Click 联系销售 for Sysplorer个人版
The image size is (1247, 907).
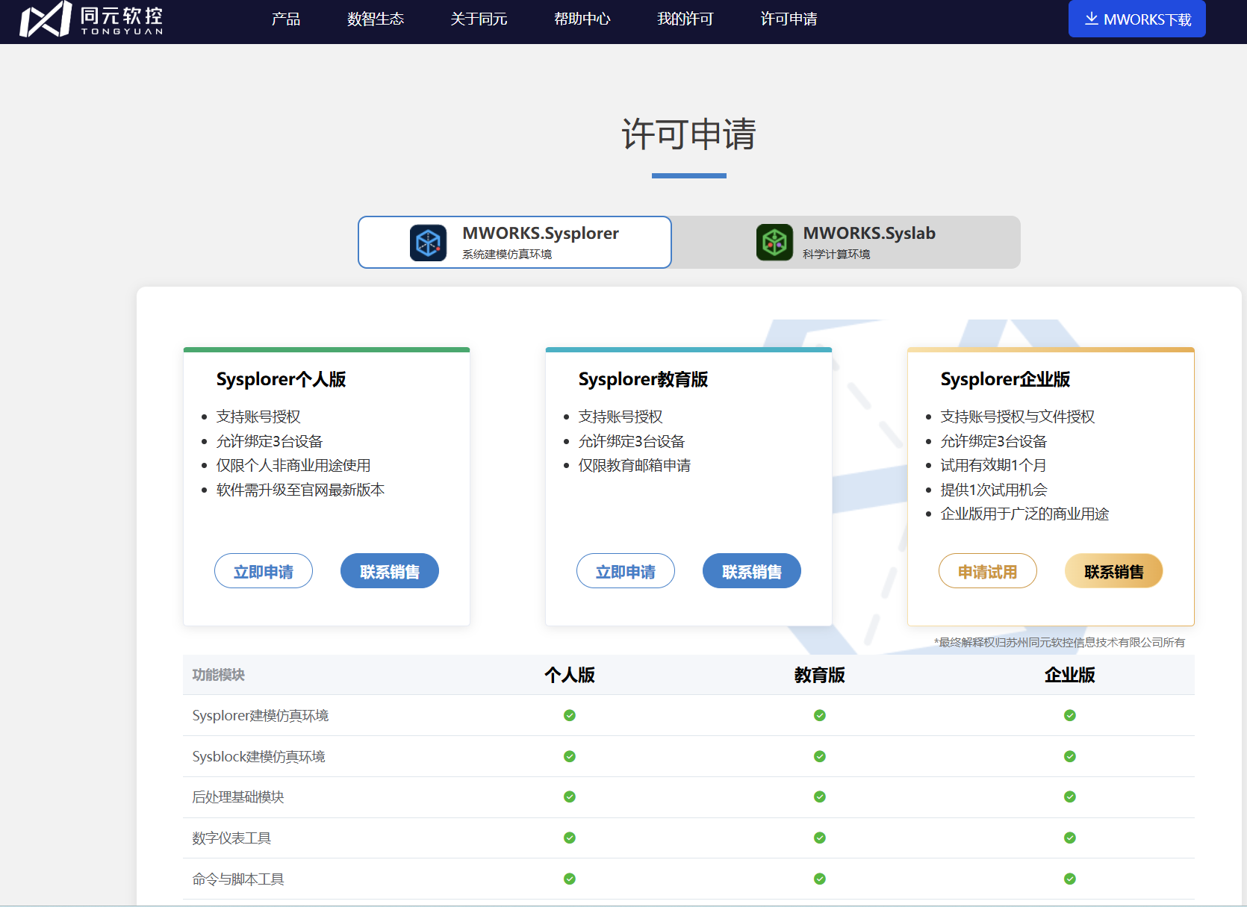(x=390, y=571)
